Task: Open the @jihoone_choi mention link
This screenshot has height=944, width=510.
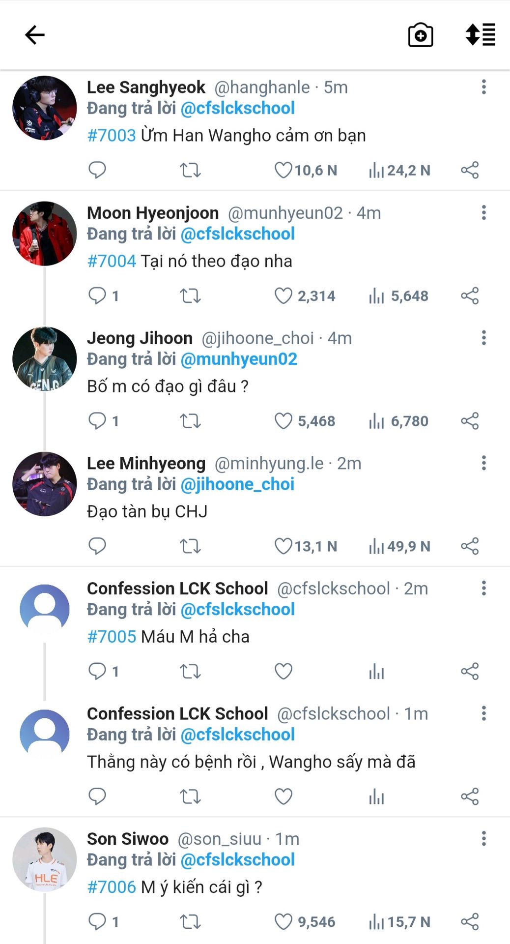Action: pyautogui.click(x=238, y=484)
